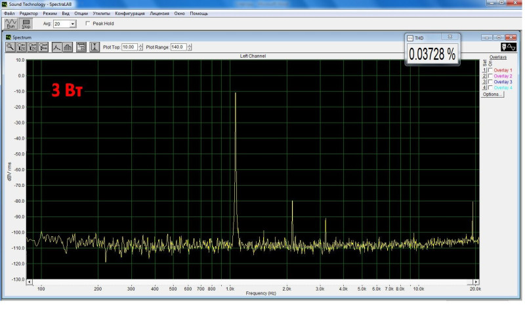Image resolution: width=525 pixels, height=328 pixels.
Task: Click the Left Channel plot title
Action: click(253, 56)
